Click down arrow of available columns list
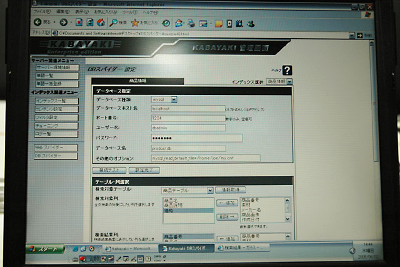400x267 pixels. tap(287, 219)
